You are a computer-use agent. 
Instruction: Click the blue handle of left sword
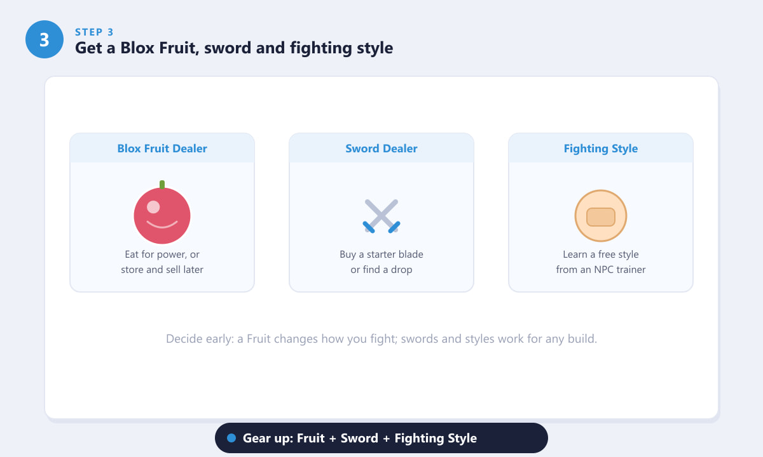369,227
